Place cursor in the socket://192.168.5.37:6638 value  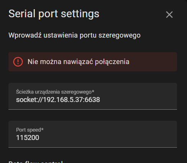[x=58, y=100]
